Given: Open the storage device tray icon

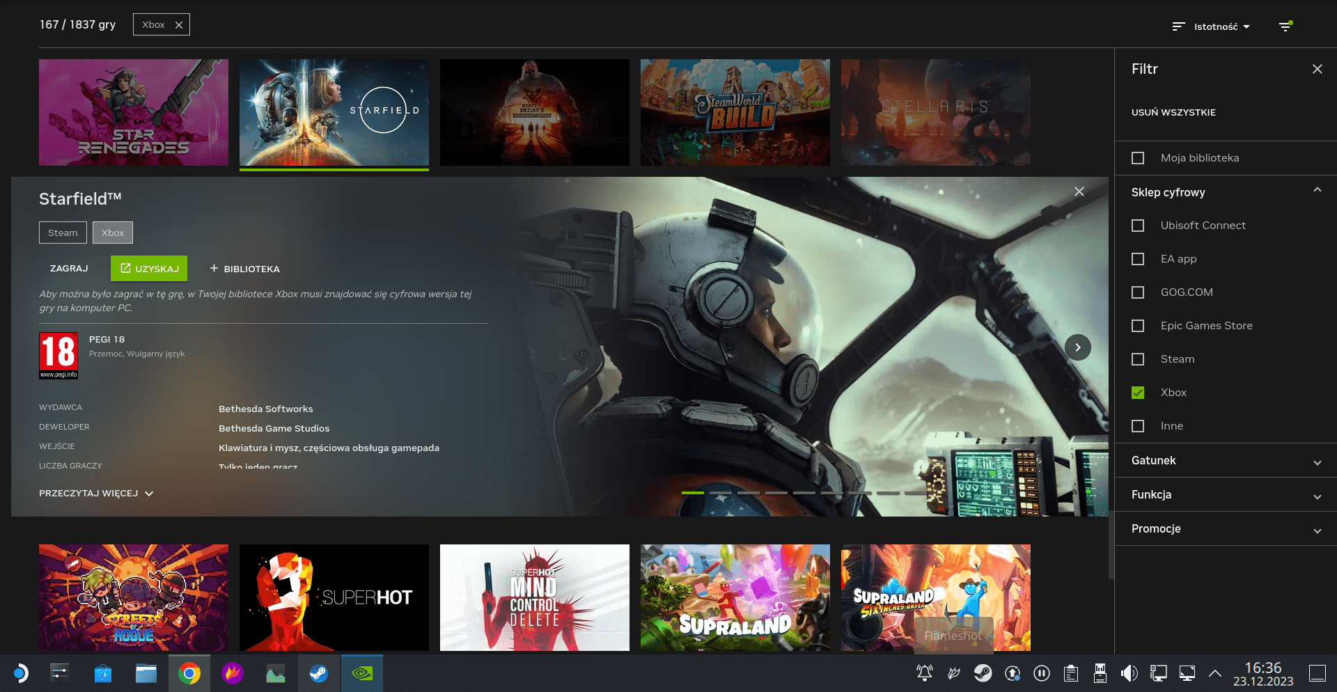Looking at the screenshot, I should [x=1100, y=673].
